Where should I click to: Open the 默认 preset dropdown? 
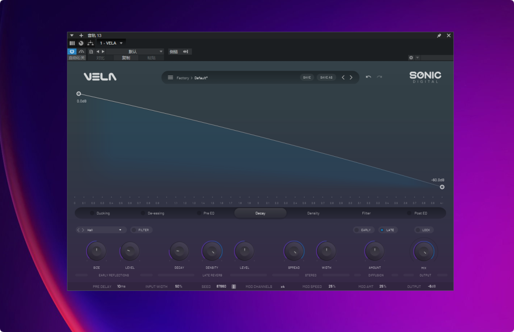coord(135,52)
